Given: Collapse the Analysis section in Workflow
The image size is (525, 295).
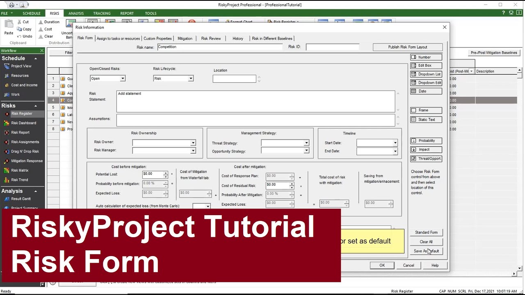Looking at the screenshot, I should point(35,191).
